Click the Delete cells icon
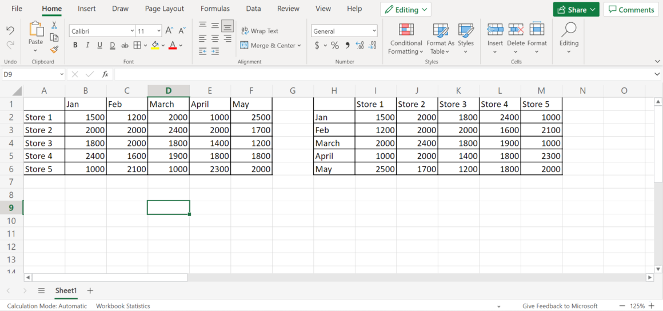Screen dimensions: 663x311 click(x=516, y=30)
